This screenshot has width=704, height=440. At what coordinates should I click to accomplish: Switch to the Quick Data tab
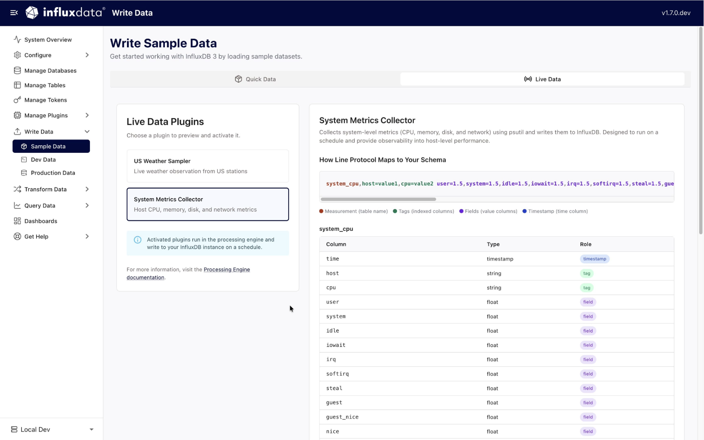pyautogui.click(x=255, y=79)
